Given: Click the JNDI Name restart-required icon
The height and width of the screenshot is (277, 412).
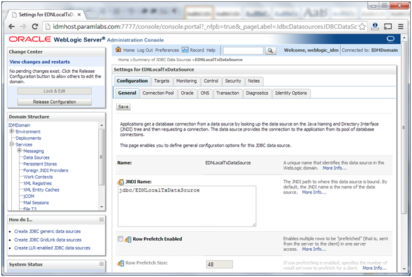Looking at the screenshot, I should 121,182.
